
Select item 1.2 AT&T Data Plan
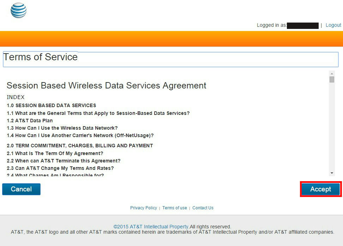pos(30,121)
